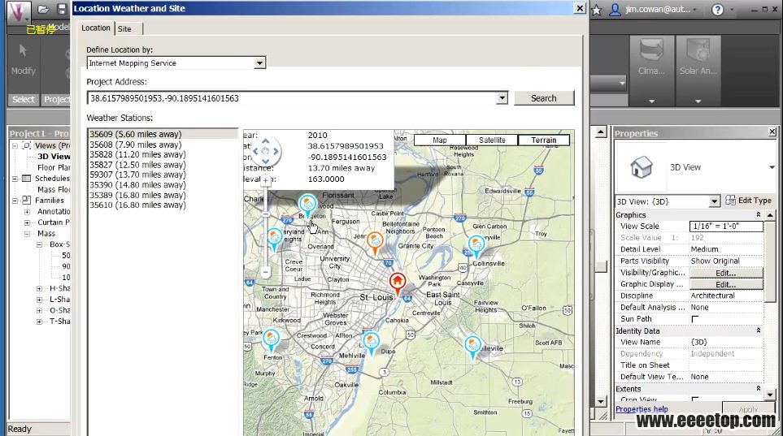Screen dimensions: 783x436
Task: Click the Search button
Action: pyautogui.click(x=544, y=98)
